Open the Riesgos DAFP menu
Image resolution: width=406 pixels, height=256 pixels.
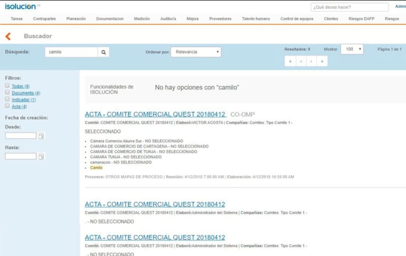(361, 19)
